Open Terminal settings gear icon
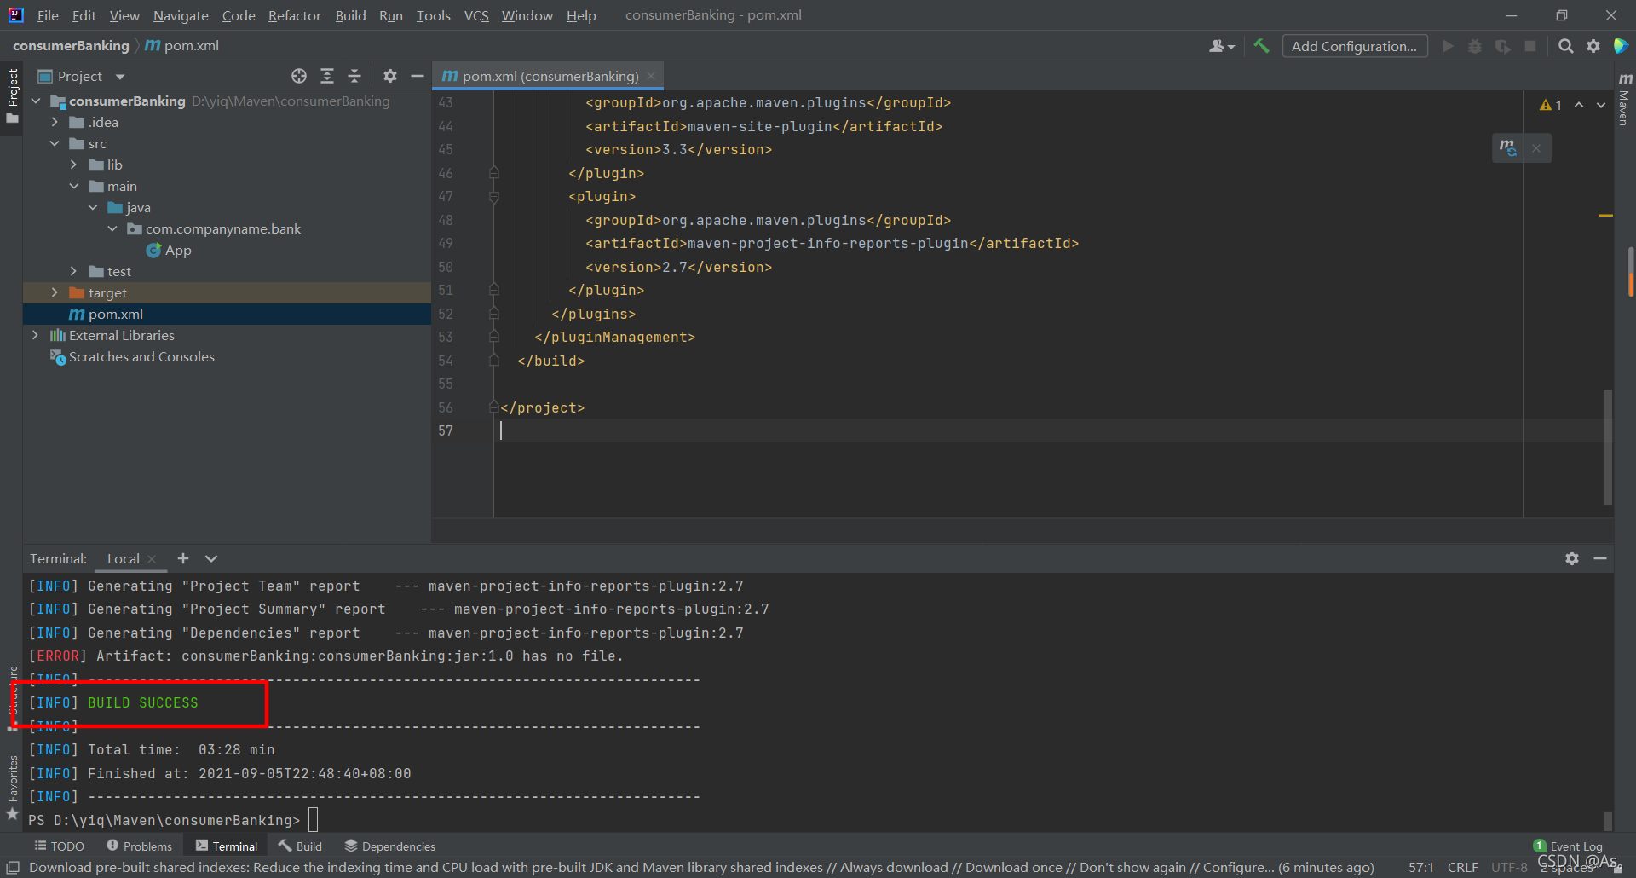 [x=1572, y=558]
